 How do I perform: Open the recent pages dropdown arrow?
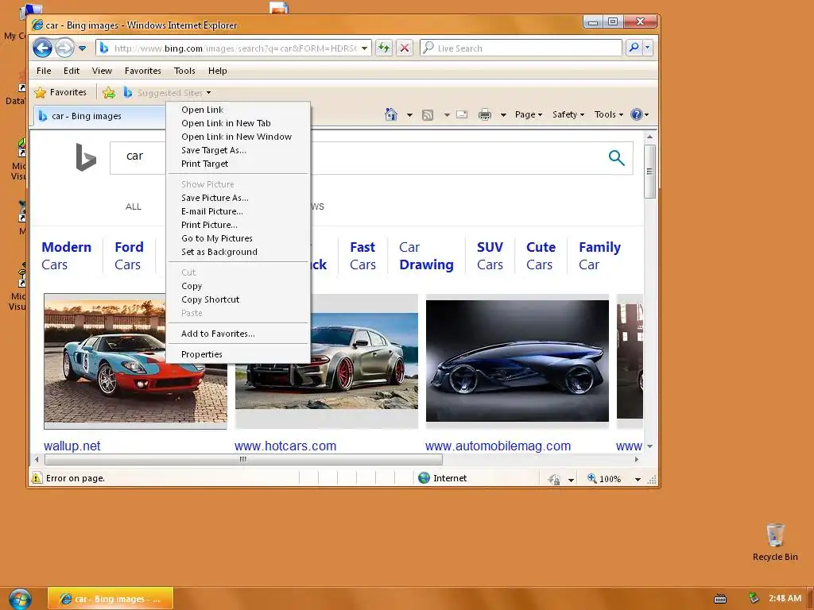(x=82, y=48)
